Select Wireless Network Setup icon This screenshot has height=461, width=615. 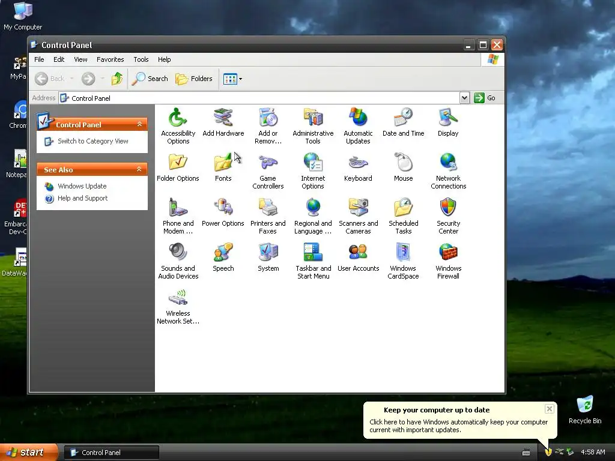[x=178, y=306]
